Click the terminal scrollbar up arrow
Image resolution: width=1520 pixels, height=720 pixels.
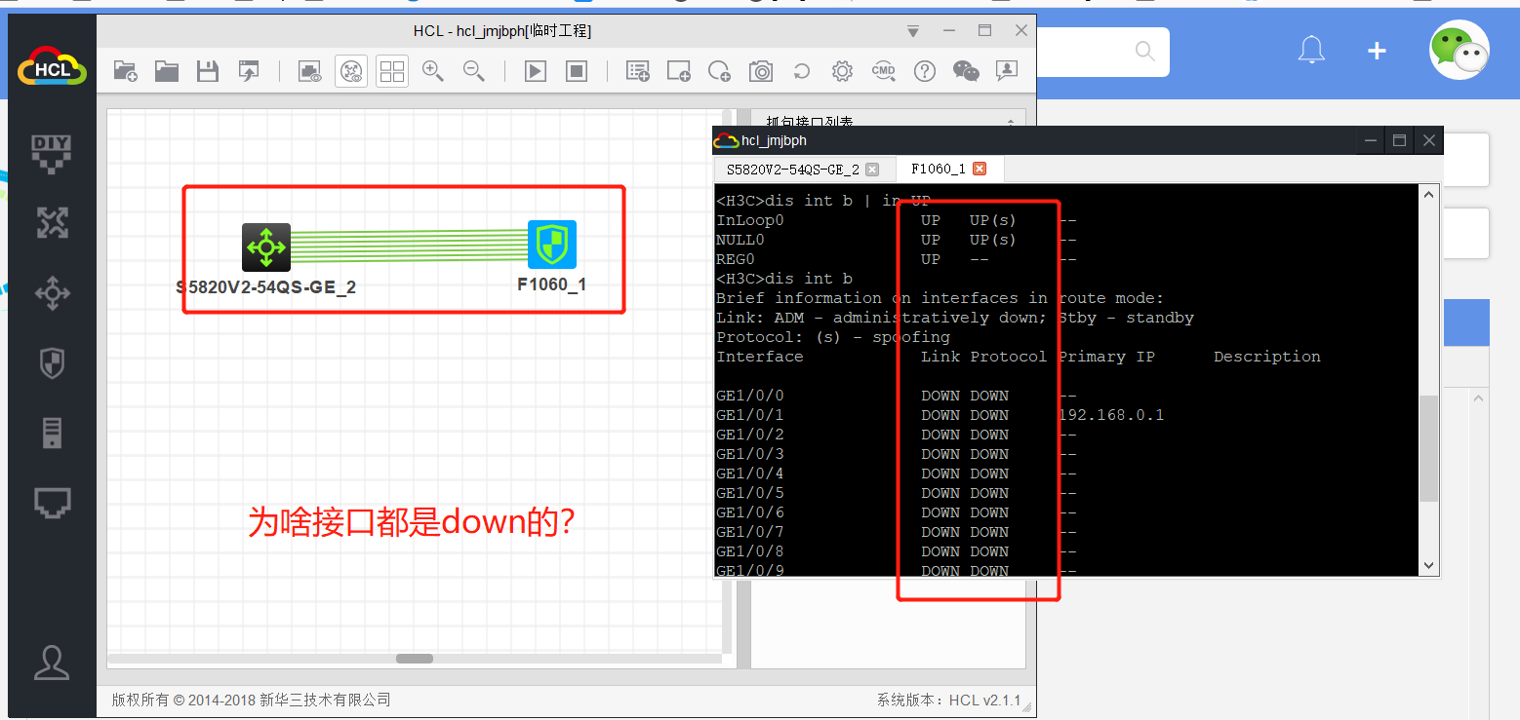pyautogui.click(x=1429, y=195)
